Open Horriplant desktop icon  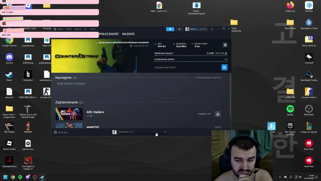pos(28,76)
